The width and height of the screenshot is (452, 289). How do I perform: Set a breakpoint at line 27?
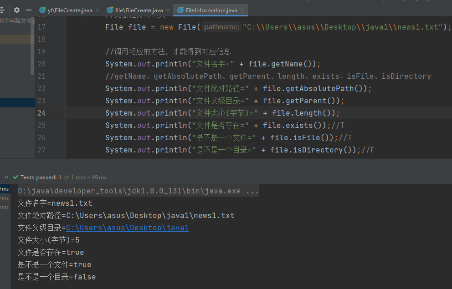pos(57,150)
